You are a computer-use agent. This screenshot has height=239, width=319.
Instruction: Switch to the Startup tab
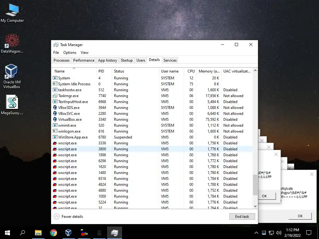click(126, 60)
